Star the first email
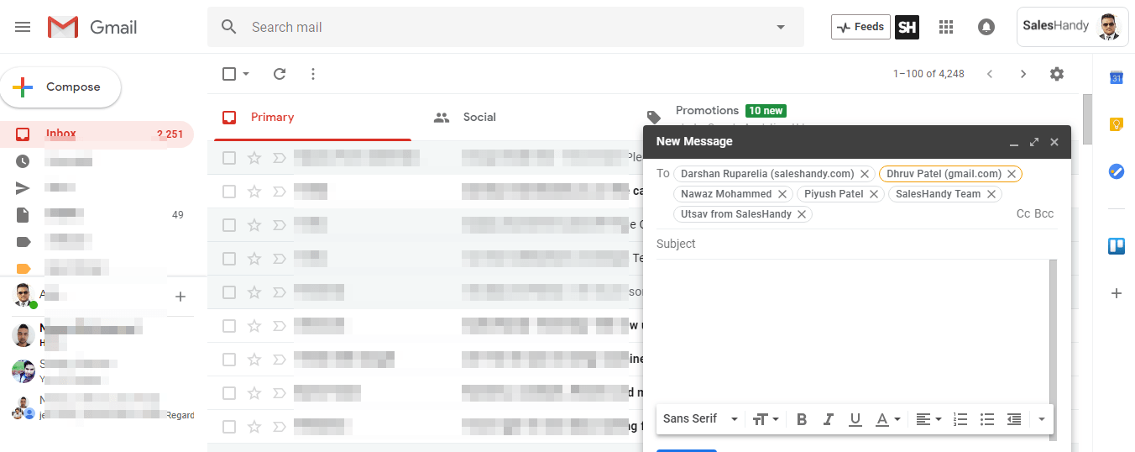 tap(254, 158)
